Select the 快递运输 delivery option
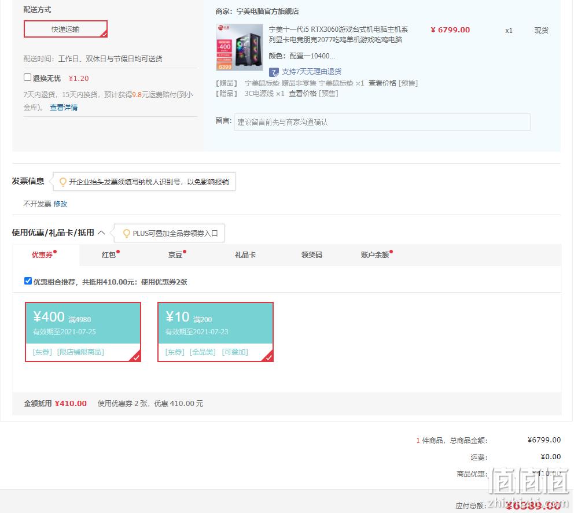This screenshot has height=513, width=574. click(x=65, y=29)
